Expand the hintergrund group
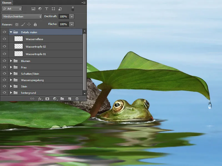 tap(11, 93)
